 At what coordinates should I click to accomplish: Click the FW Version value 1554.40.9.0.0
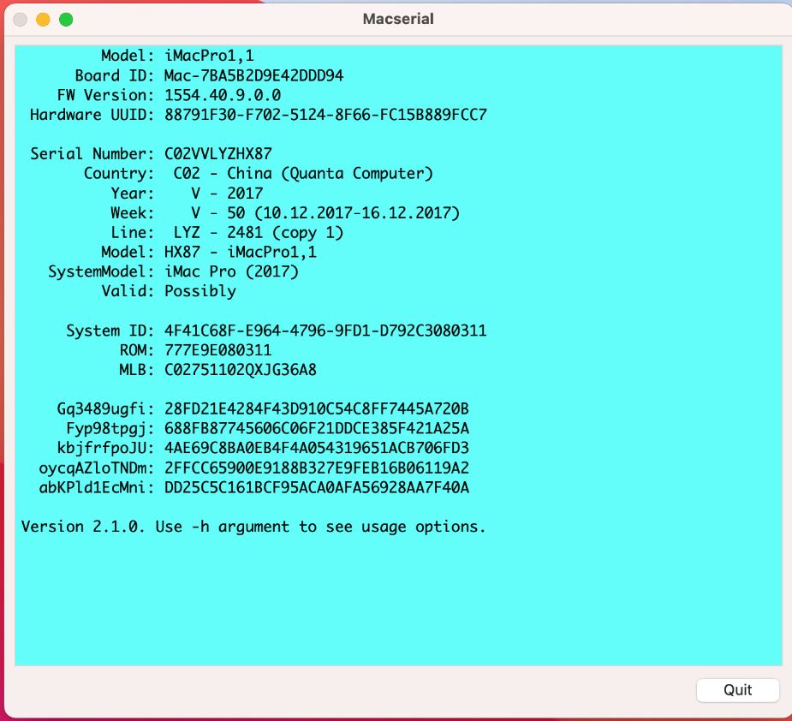[223, 95]
